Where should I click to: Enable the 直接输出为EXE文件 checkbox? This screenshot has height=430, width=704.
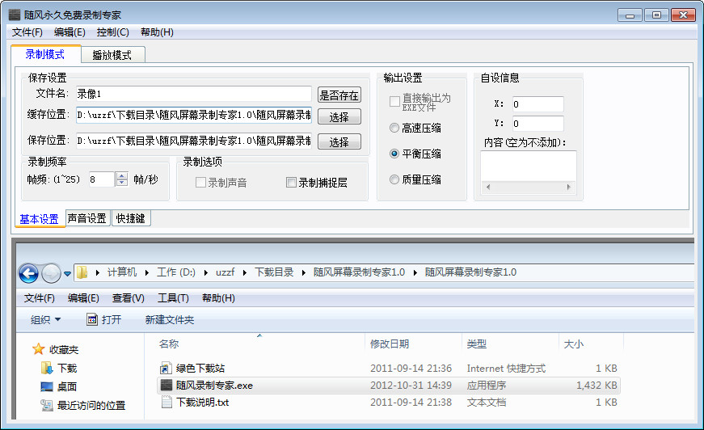pos(394,102)
